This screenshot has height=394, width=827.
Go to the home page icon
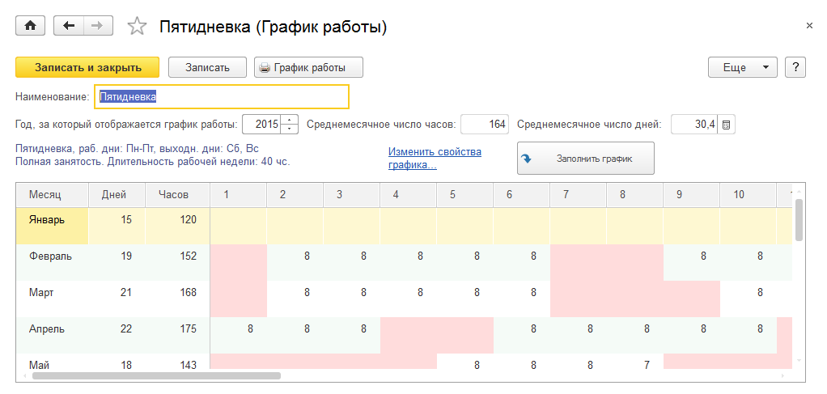point(31,26)
